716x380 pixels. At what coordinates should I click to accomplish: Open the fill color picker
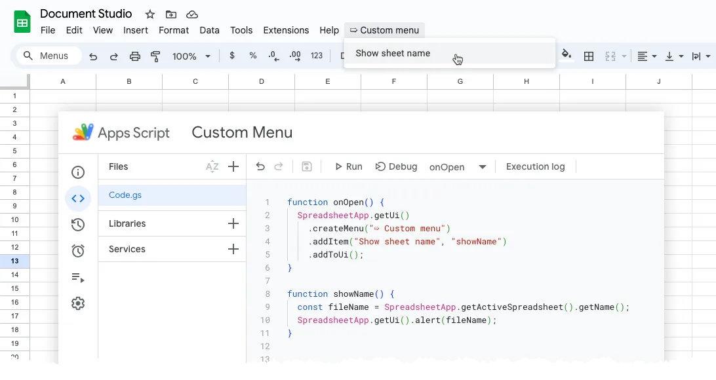click(565, 56)
